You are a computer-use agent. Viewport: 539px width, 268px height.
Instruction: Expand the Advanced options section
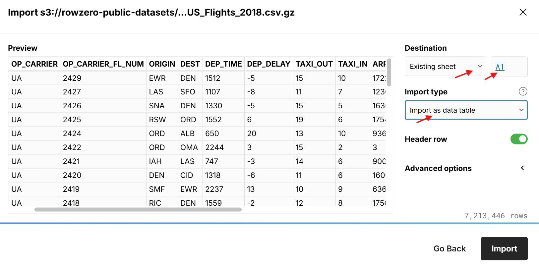click(x=522, y=168)
